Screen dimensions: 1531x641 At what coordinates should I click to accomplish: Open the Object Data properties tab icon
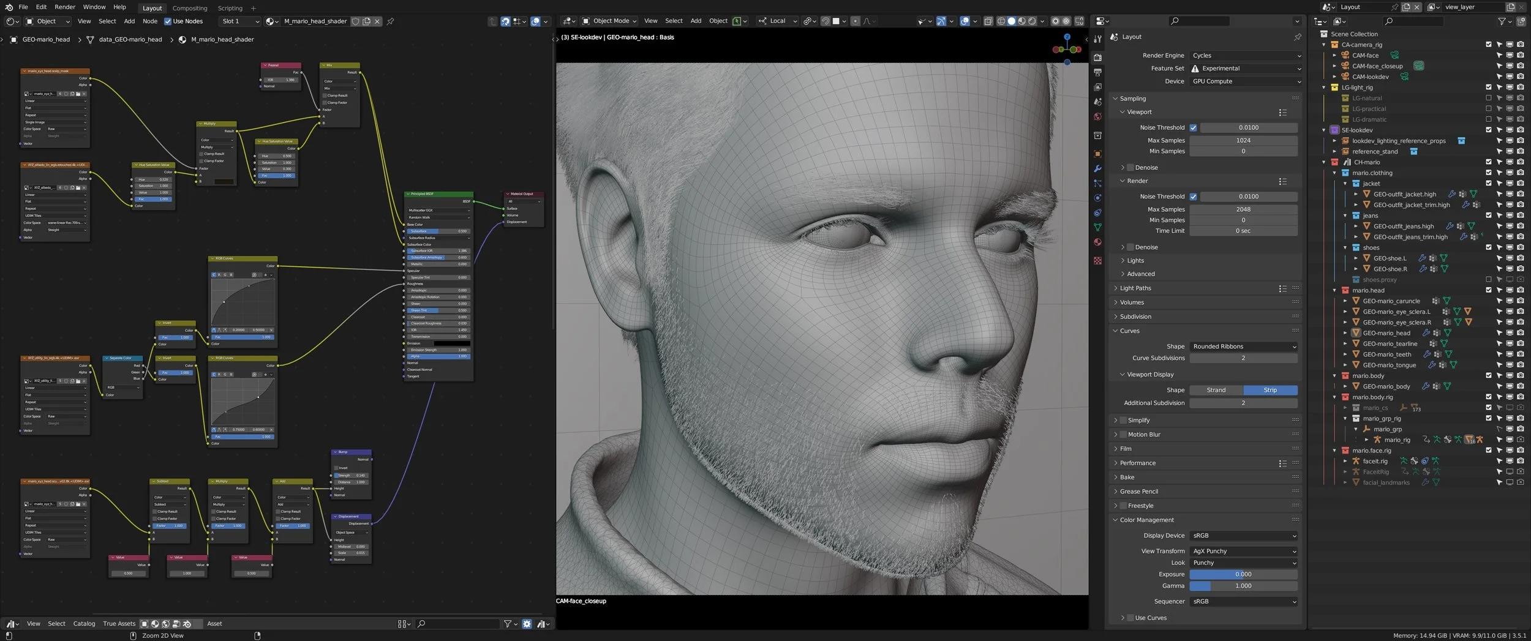click(x=1097, y=227)
